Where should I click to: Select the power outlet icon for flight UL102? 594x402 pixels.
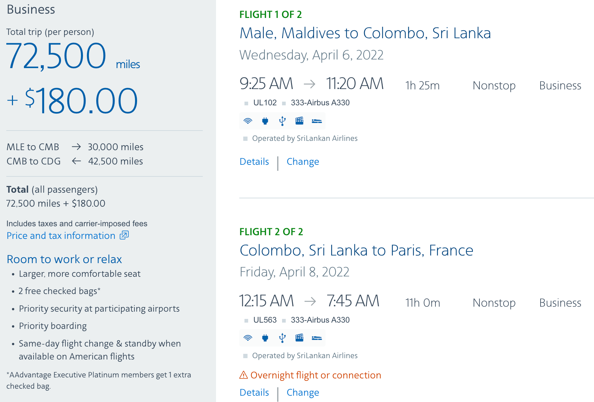click(x=265, y=121)
